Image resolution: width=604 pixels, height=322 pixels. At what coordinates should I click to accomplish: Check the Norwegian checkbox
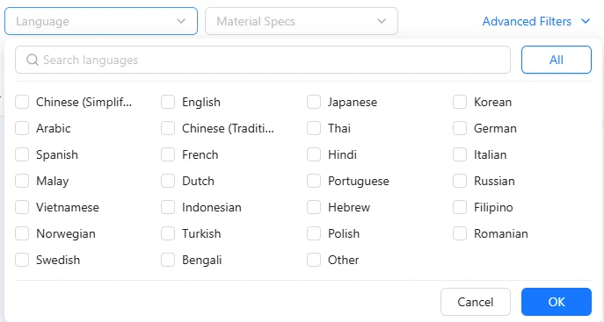point(22,233)
